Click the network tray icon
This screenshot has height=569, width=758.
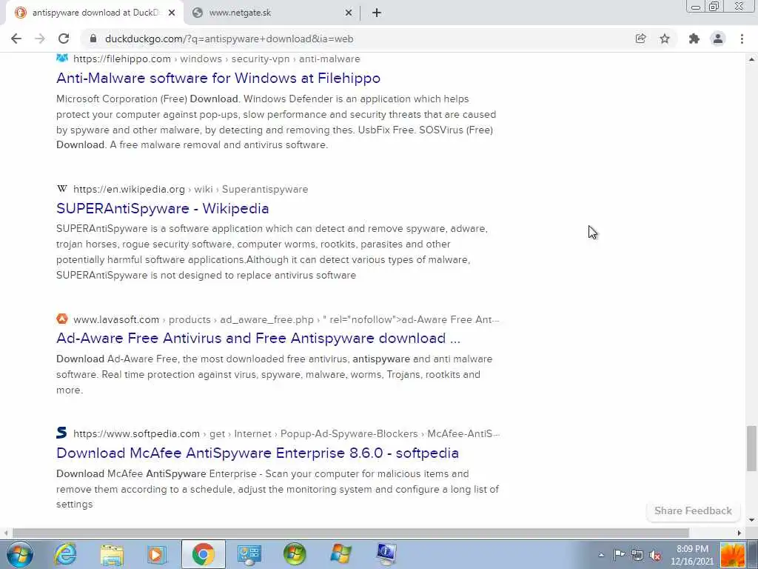[x=637, y=555]
